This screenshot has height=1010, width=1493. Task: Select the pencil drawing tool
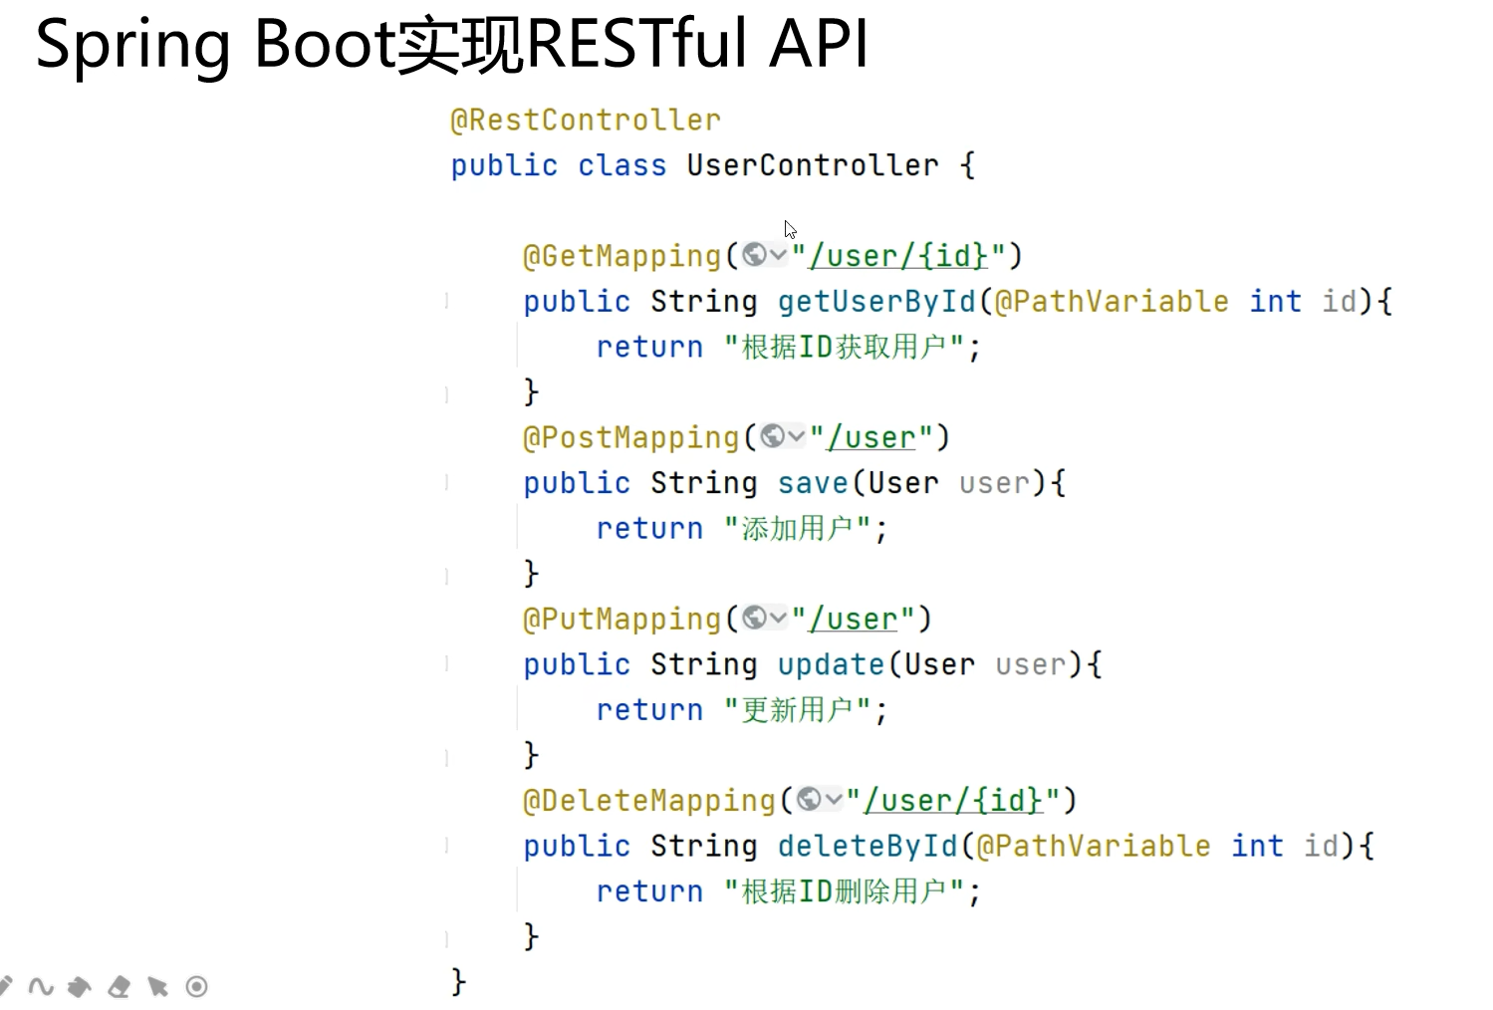pos(5,986)
